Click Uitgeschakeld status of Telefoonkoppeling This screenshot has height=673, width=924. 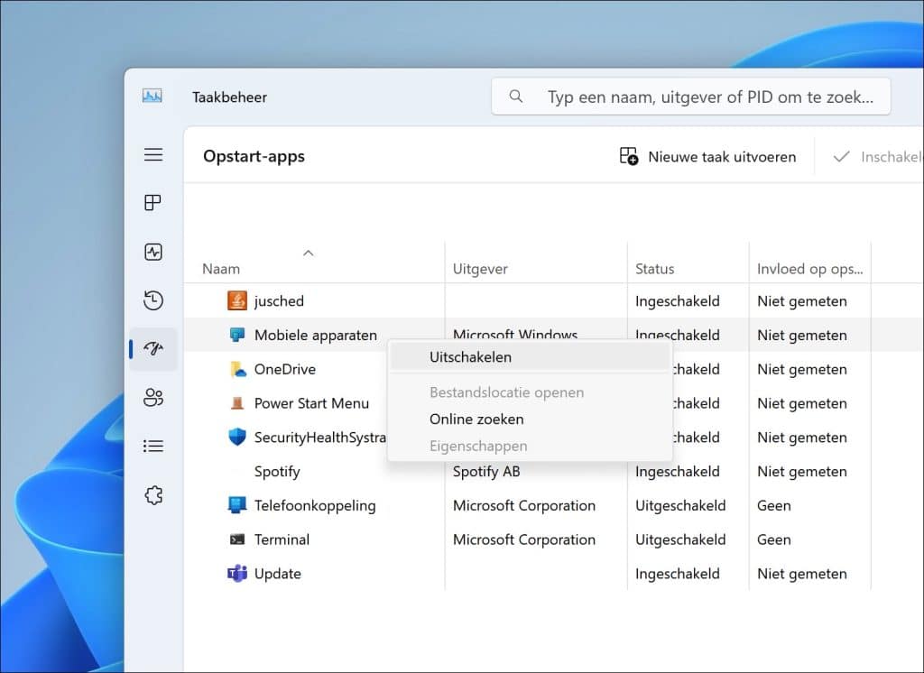coord(680,505)
